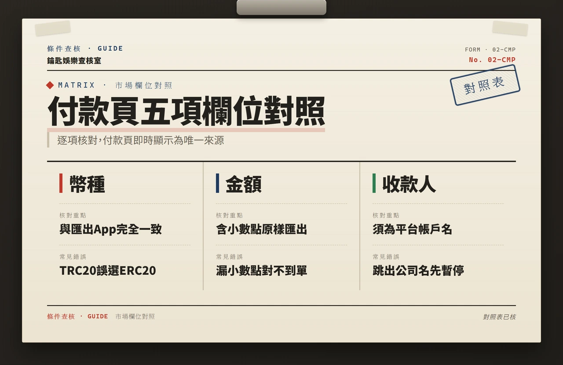
Task: Click the red diamond icon before MATRIX
Action: [50, 85]
